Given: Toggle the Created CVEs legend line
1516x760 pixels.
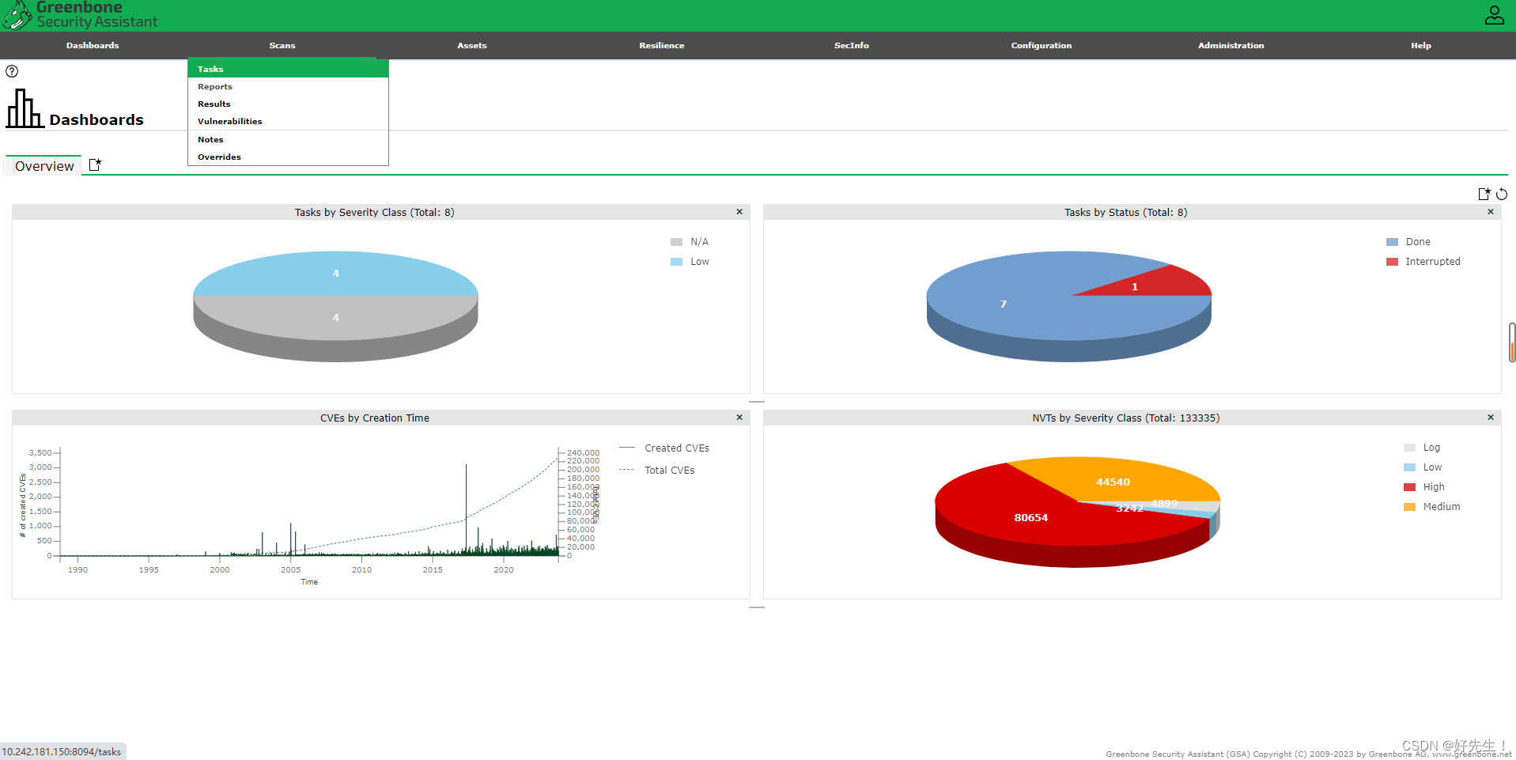Looking at the screenshot, I should coord(664,448).
